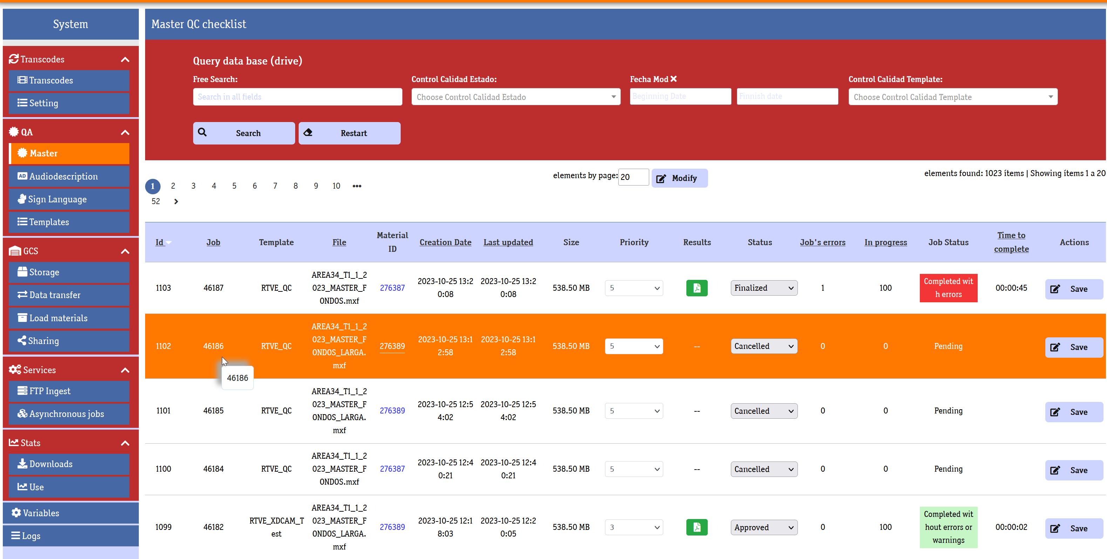Open Cancelled status dropdown row 1100
This screenshot has height=559, width=1107.
[764, 469]
